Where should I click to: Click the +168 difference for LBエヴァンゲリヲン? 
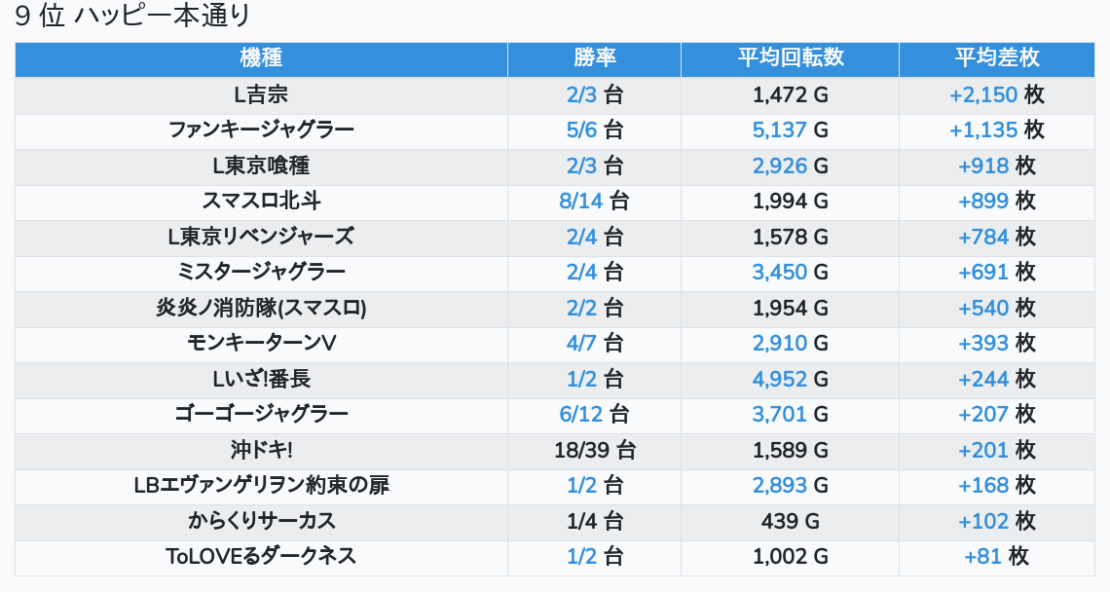pos(983,486)
